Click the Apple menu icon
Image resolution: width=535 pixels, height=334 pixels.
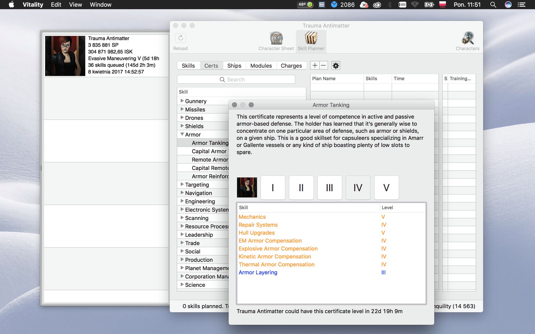coord(12,4)
